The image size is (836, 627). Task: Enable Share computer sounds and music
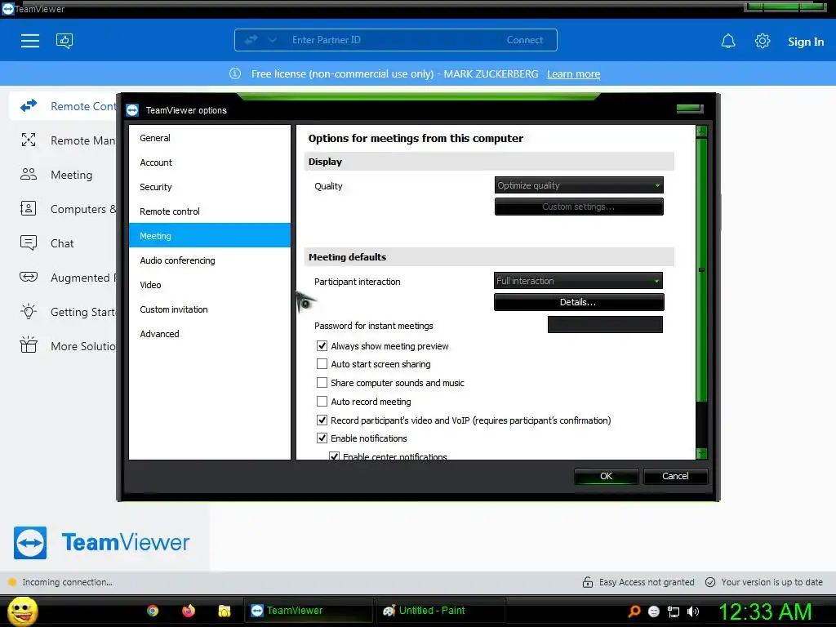coord(322,383)
